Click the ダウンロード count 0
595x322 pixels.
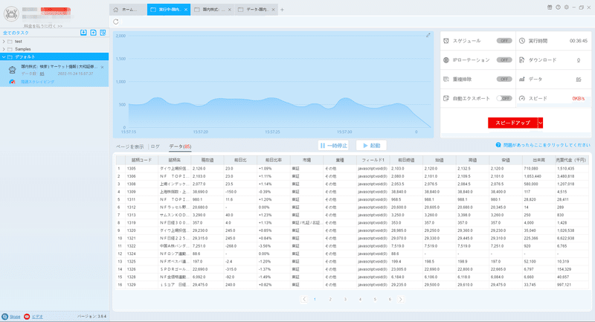(x=579, y=60)
